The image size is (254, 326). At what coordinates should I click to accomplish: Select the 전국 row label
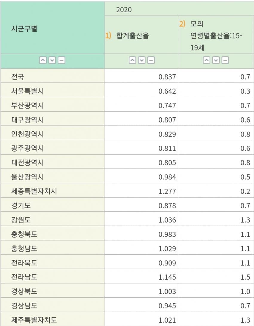coord(18,77)
